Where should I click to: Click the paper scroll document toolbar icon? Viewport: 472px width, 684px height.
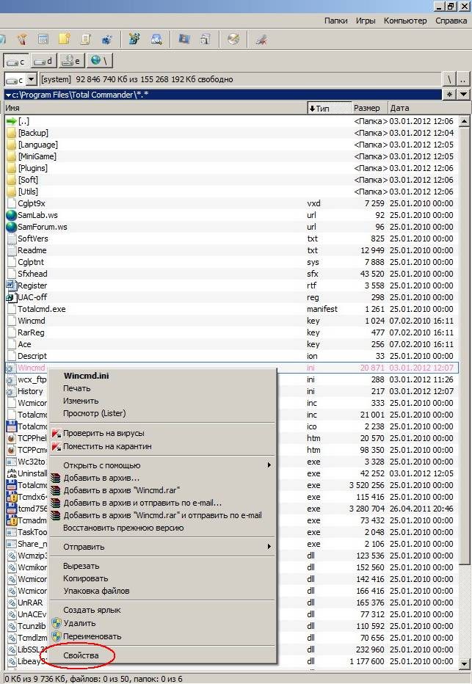[x=85, y=39]
